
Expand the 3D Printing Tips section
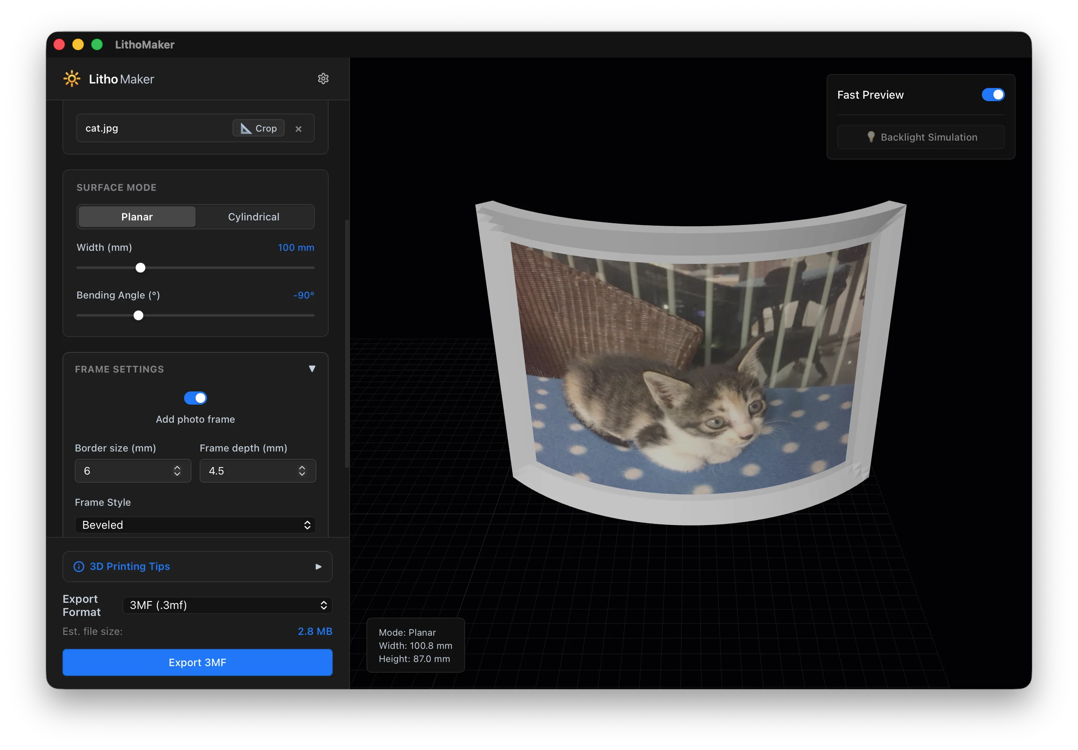pos(198,567)
